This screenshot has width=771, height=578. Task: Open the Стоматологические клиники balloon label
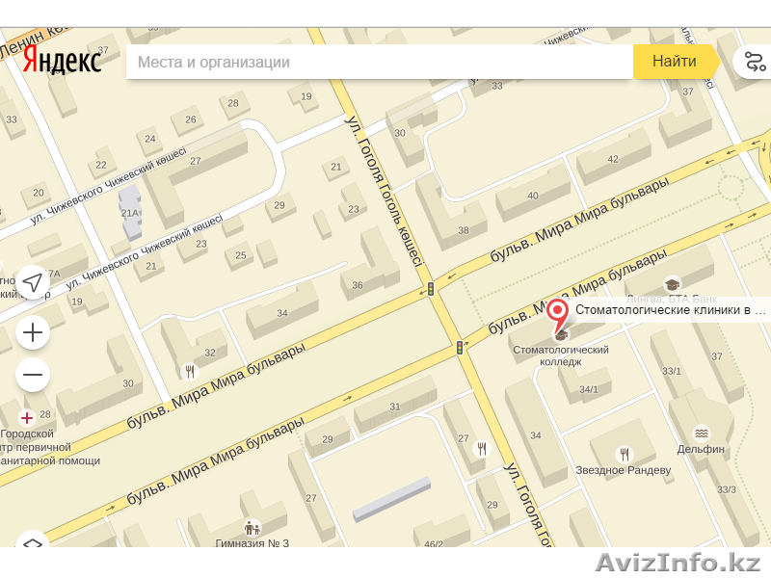(x=671, y=309)
